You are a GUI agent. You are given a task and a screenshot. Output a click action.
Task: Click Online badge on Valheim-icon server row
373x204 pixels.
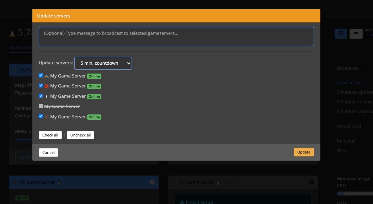tap(94, 117)
